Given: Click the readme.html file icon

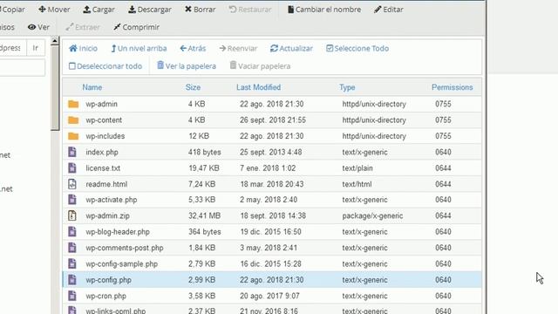Looking at the screenshot, I should point(72,184).
